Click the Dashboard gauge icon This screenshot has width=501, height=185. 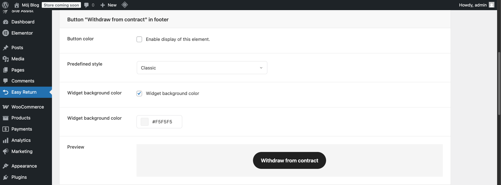pos(5,22)
